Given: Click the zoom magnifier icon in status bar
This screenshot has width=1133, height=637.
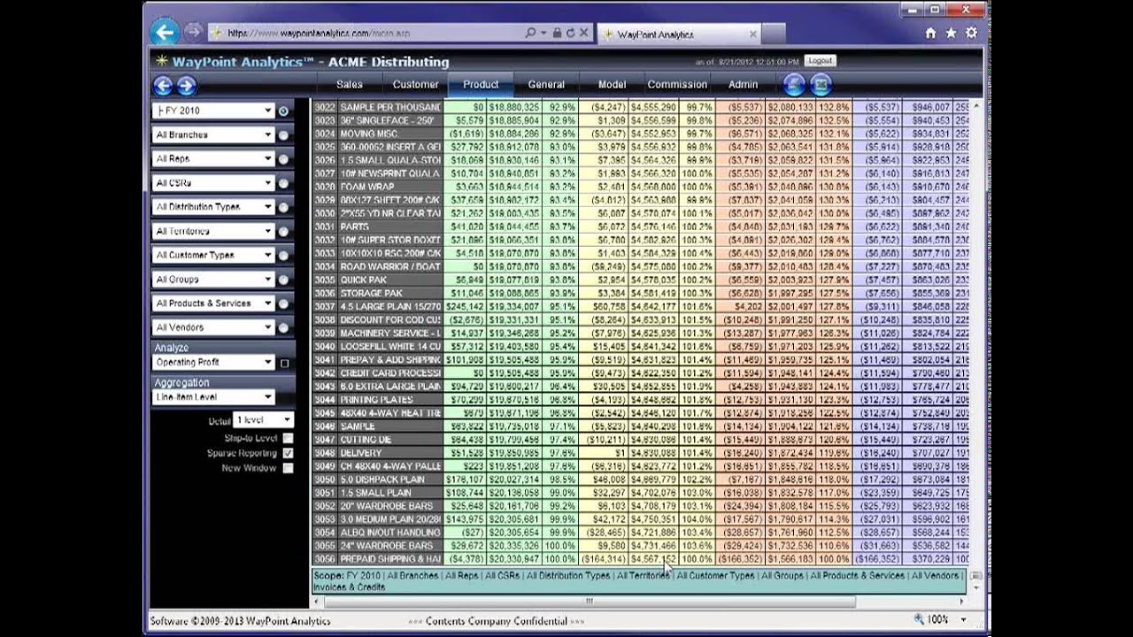Looking at the screenshot, I should (919, 620).
